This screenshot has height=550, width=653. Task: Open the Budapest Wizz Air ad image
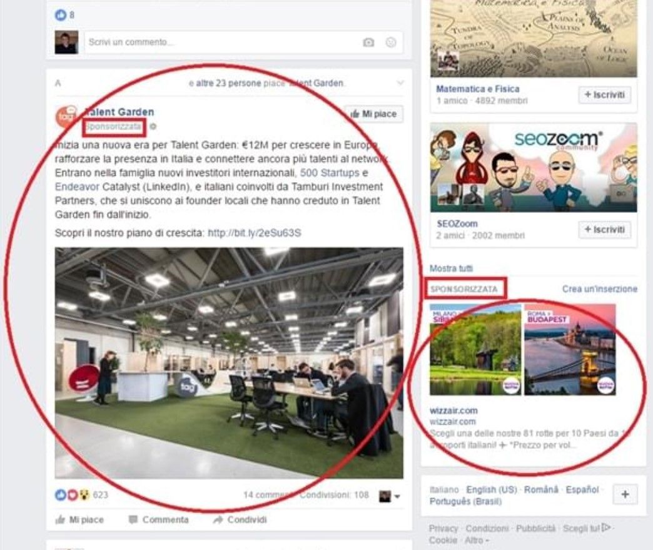[570, 349]
